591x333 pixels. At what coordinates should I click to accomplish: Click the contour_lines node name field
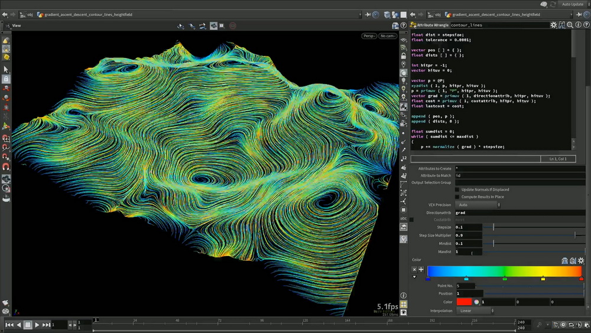click(499, 25)
